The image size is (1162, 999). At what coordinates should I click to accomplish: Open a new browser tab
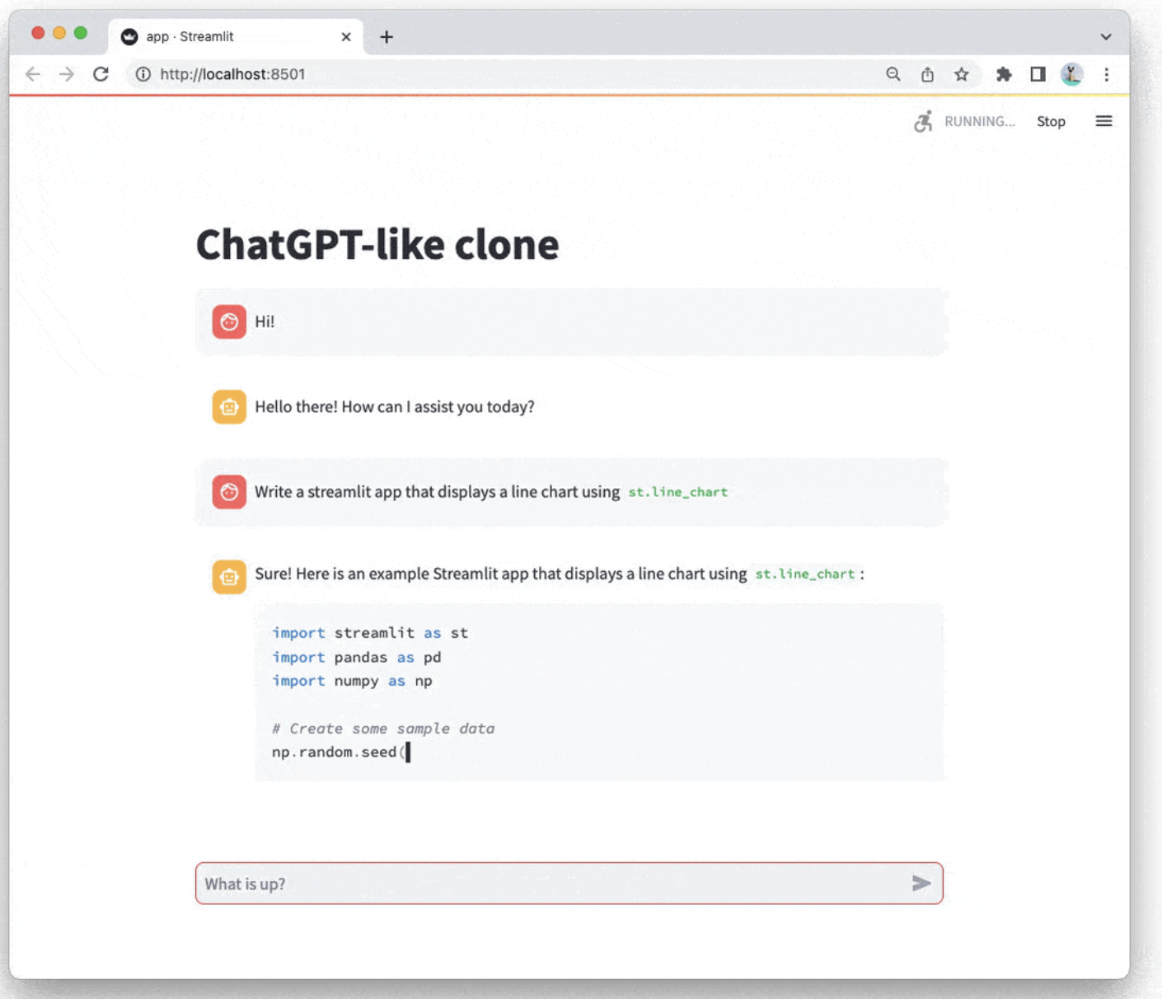coord(387,36)
